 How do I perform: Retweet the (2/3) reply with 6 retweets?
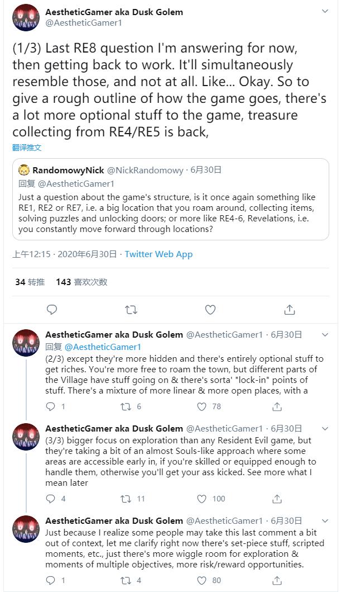[127, 406]
